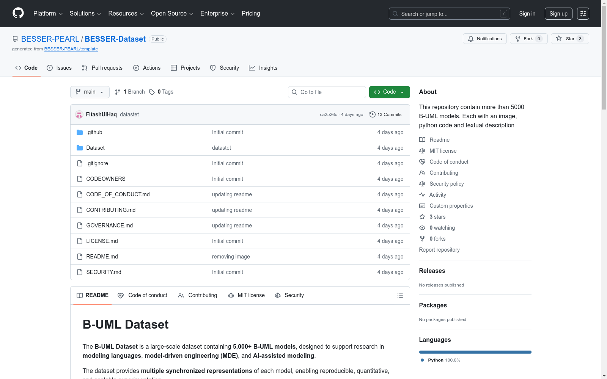Switch to the Contributing readme tab

pos(198,296)
